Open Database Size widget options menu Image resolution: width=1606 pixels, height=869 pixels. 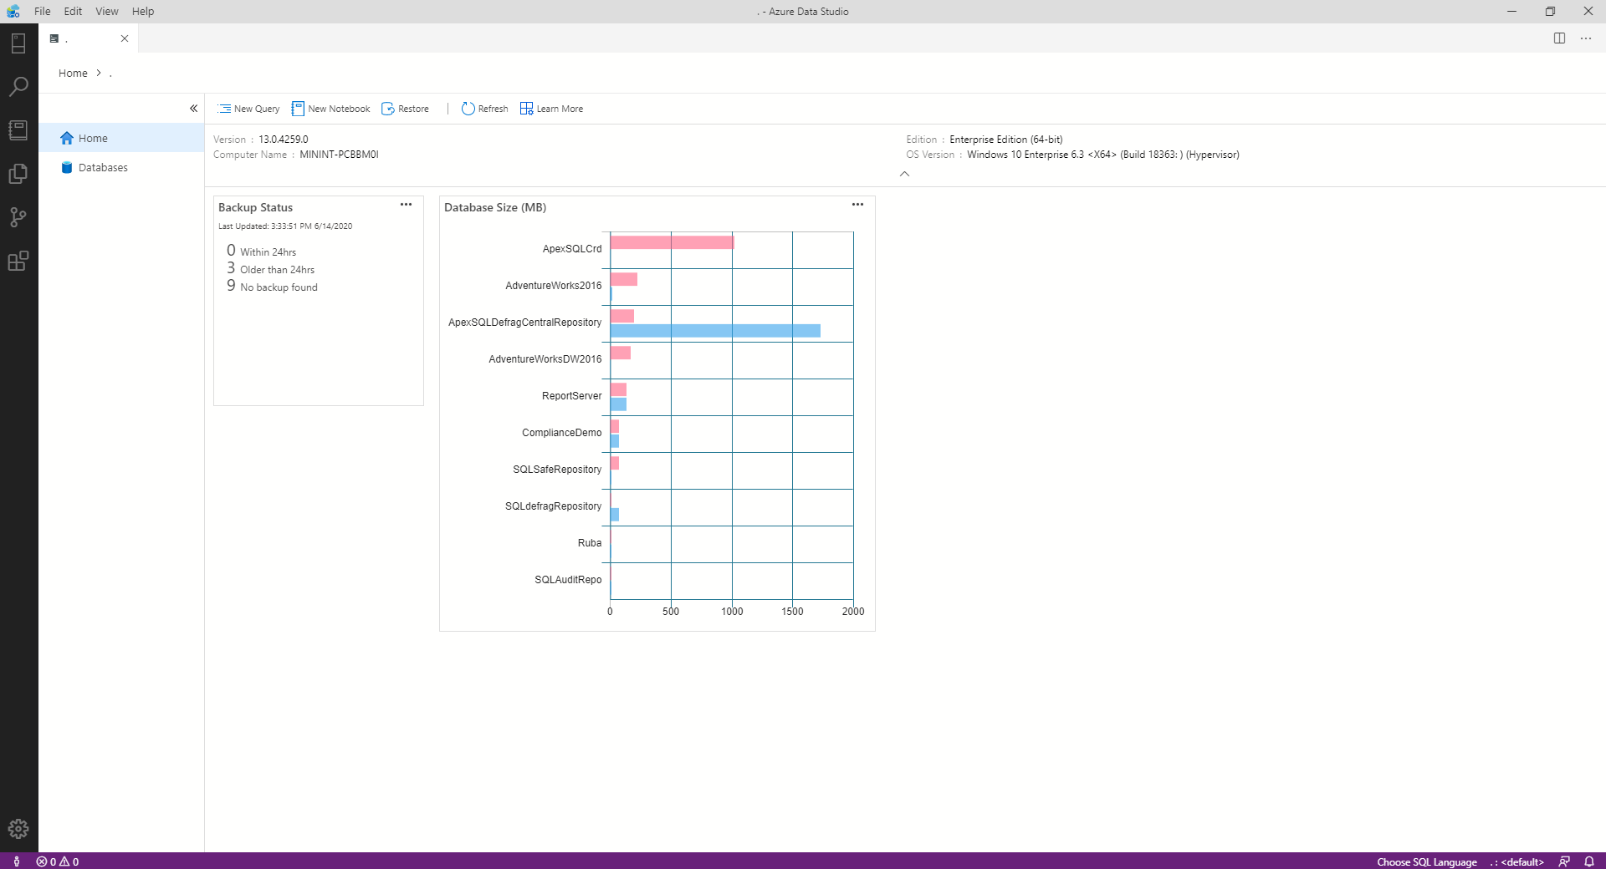[x=857, y=205]
